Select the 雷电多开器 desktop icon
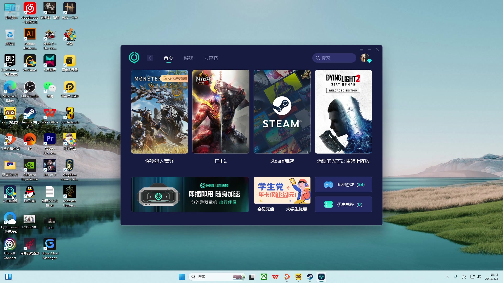 pyautogui.click(x=70, y=63)
